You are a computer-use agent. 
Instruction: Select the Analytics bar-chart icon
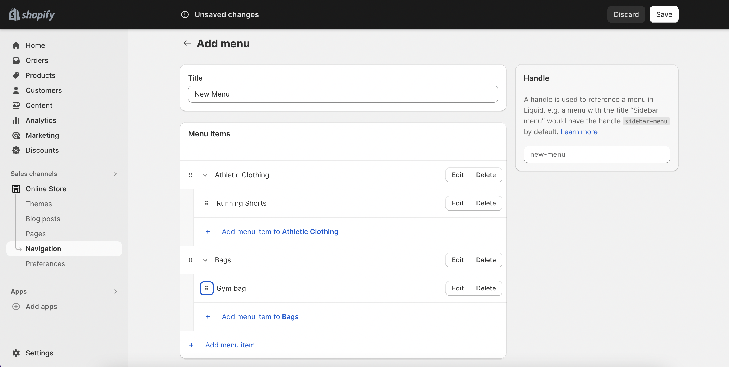[16, 120]
